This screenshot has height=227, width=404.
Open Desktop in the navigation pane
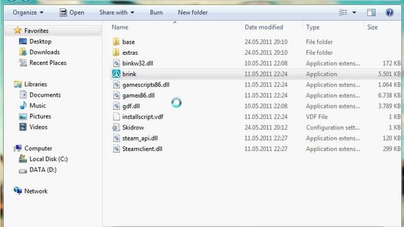[x=40, y=41]
